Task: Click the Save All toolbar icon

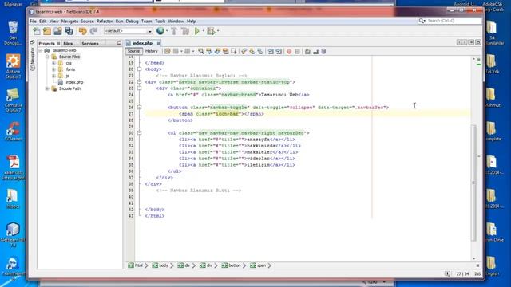Action: pos(69,31)
